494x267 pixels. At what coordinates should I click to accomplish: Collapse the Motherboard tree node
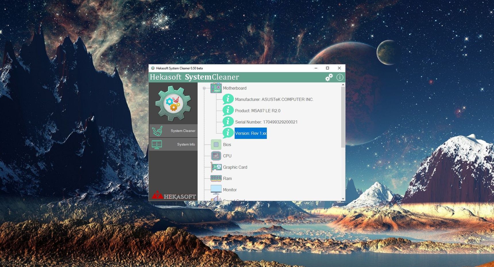[204, 88]
